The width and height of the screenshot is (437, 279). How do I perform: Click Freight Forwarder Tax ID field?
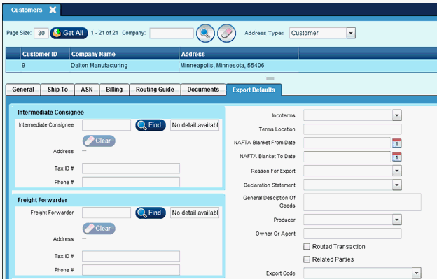[x=131, y=256]
